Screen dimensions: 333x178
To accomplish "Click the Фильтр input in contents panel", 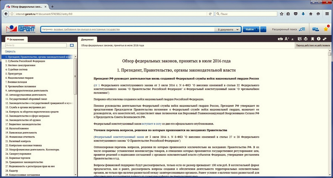I will (x=36, y=45).
